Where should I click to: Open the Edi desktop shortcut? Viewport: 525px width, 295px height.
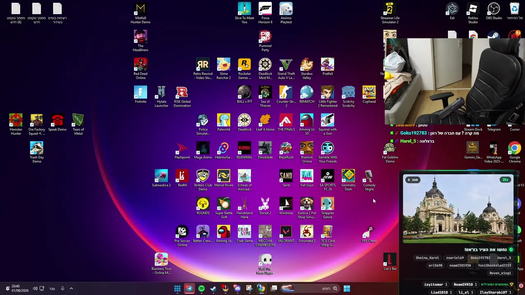pyautogui.click(x=452, y=11)
